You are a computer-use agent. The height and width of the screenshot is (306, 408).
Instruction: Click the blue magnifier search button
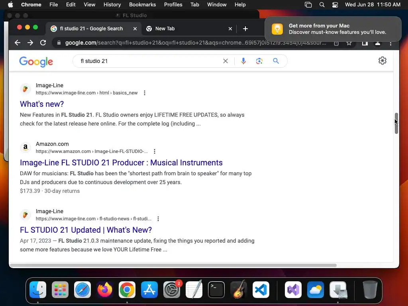[x=276, y=61]
